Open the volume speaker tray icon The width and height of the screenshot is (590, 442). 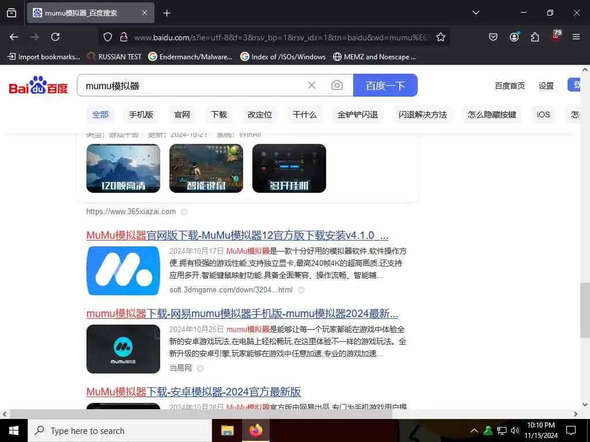point(515,430)
